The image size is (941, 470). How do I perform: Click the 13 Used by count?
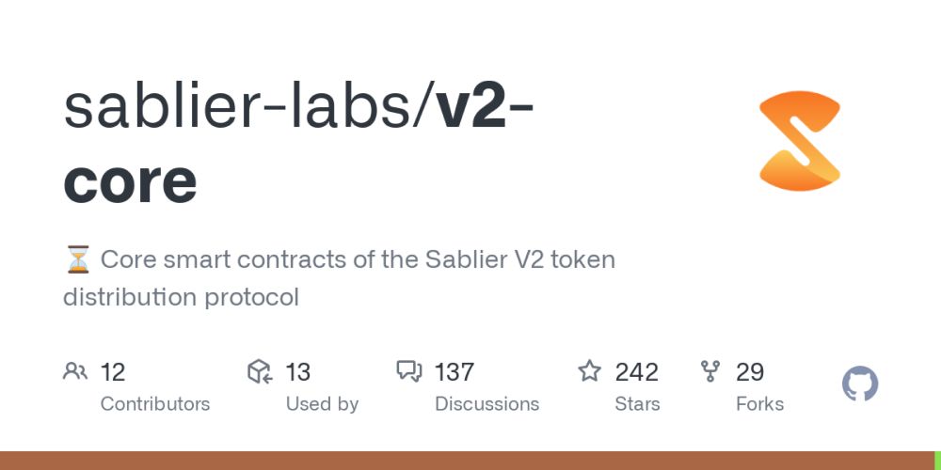point(297,372)
